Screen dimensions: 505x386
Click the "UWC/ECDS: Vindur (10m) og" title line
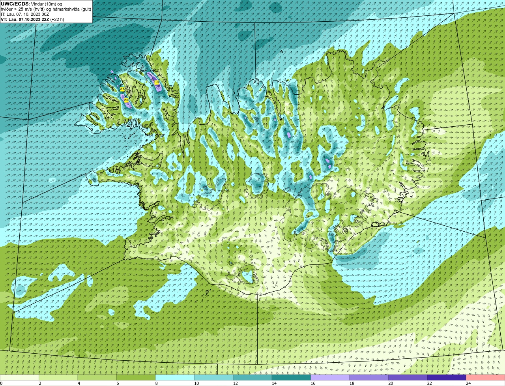tap(32, 4)
